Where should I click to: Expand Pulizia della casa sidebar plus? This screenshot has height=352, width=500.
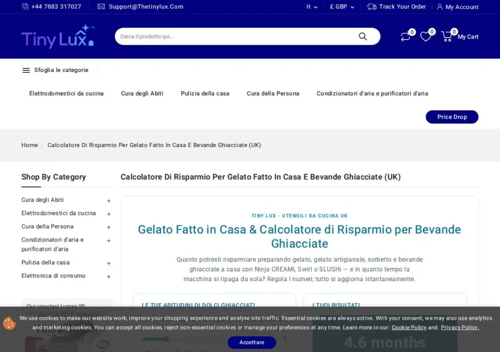click(x=109, y=264)
